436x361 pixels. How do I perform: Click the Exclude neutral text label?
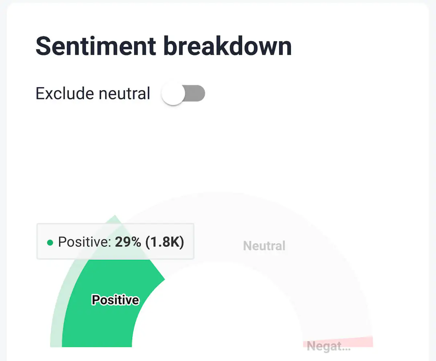click(x=92, y=93)
